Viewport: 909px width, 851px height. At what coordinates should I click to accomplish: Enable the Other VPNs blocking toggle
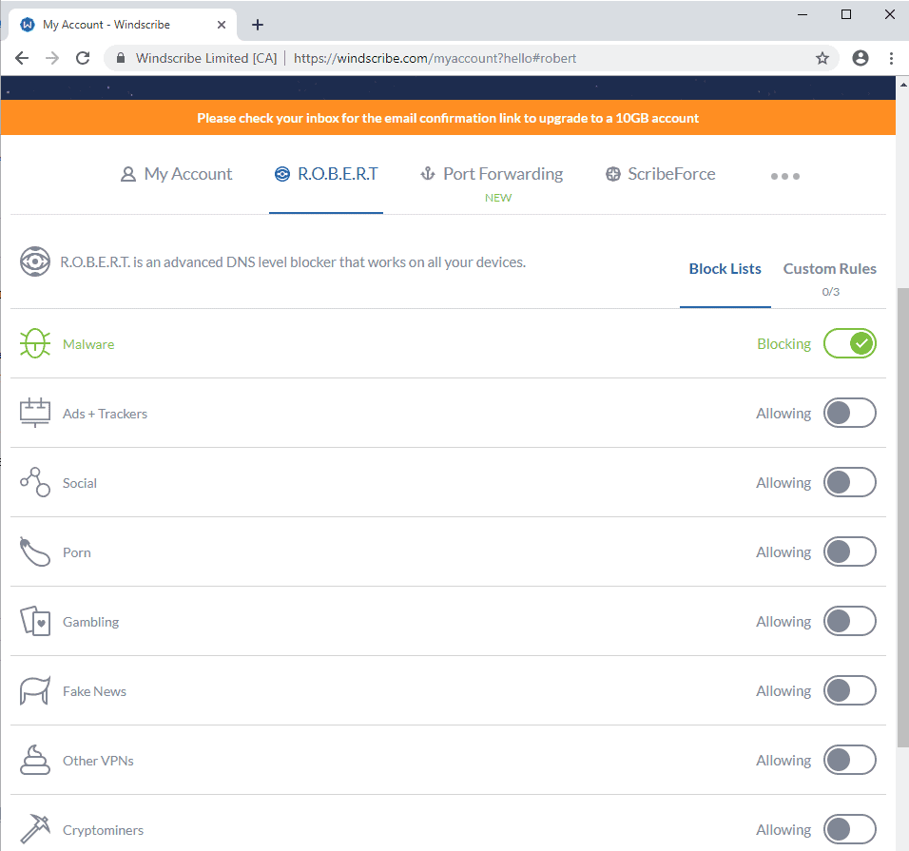[849, 761]
